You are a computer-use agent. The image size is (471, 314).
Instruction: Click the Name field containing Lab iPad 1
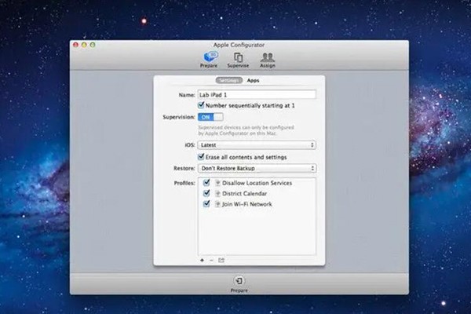257,95
